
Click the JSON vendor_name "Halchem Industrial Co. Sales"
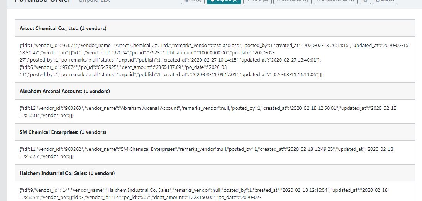139,190
